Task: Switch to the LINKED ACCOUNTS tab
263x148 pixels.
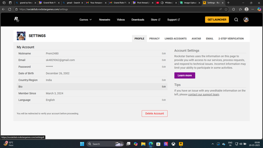Action: point(175,39)
